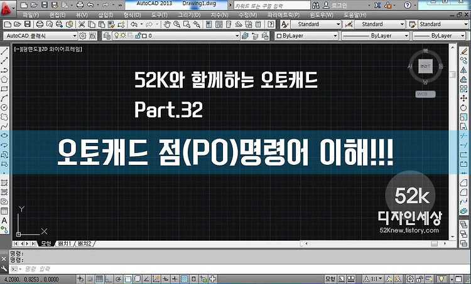Image resolution: width=471 pixels, height=284 pixels.
Task: Select the Scale modify tool
Action: tap(464, 117)
